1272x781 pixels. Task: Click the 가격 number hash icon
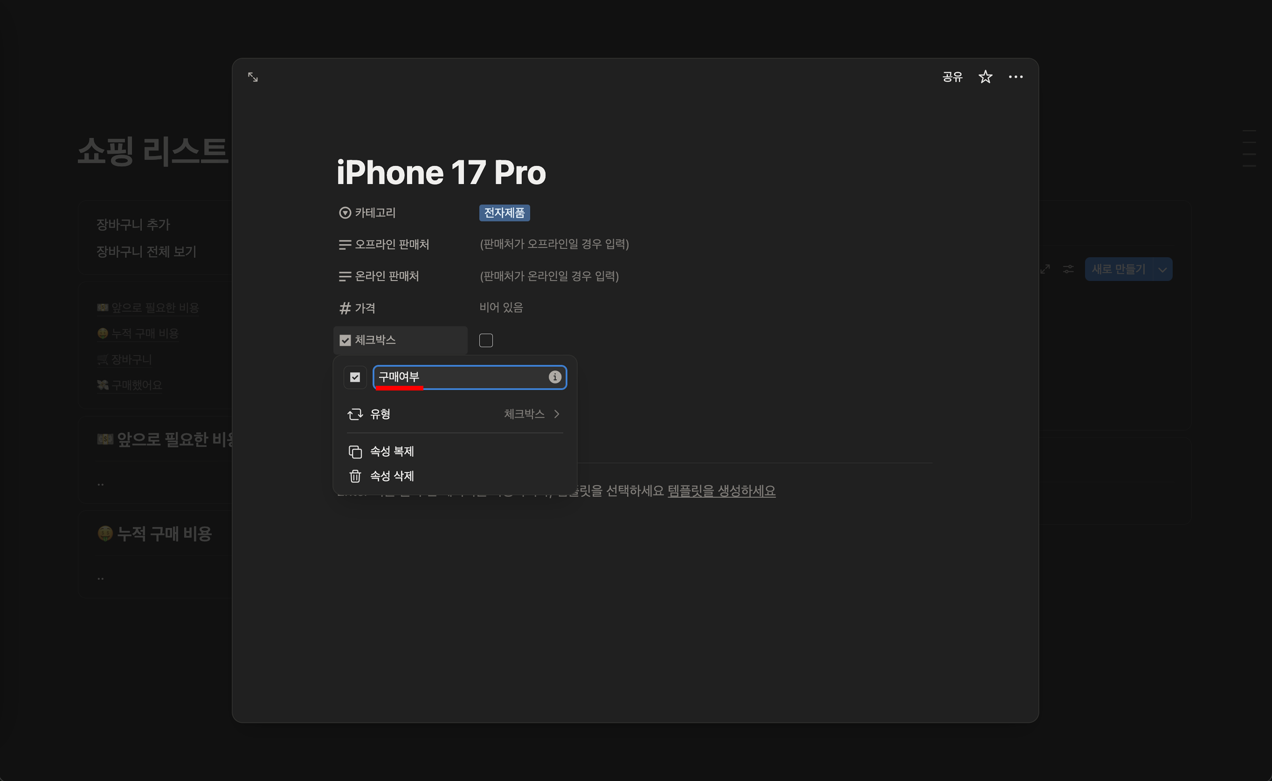tap(345, 308)
